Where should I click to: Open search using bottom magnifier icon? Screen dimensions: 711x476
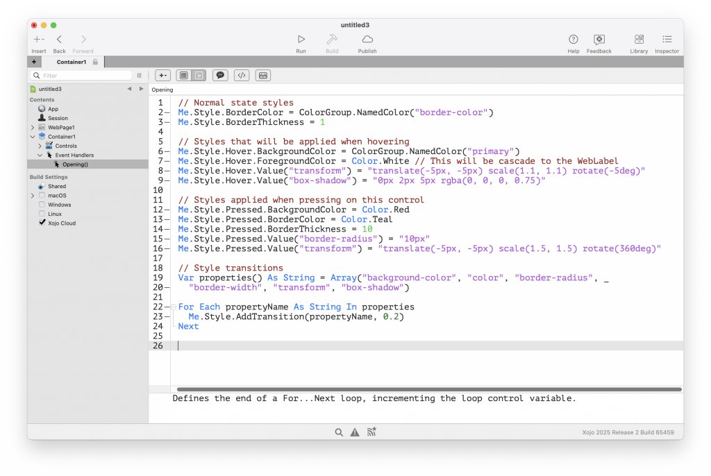click(x=339, y=432)
